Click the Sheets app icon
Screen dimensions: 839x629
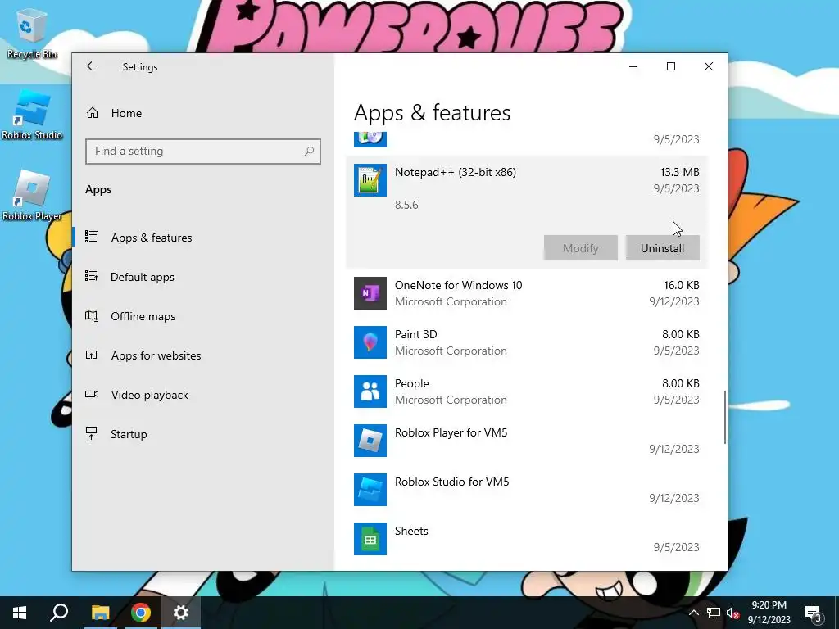(370, 539)
